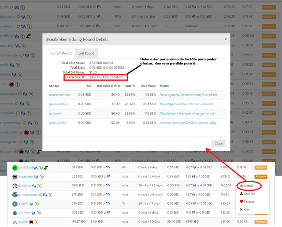This screenshot has height=227, width=282.
Task: Click the @pushbot name in lower list
Action: coord(25,186)
